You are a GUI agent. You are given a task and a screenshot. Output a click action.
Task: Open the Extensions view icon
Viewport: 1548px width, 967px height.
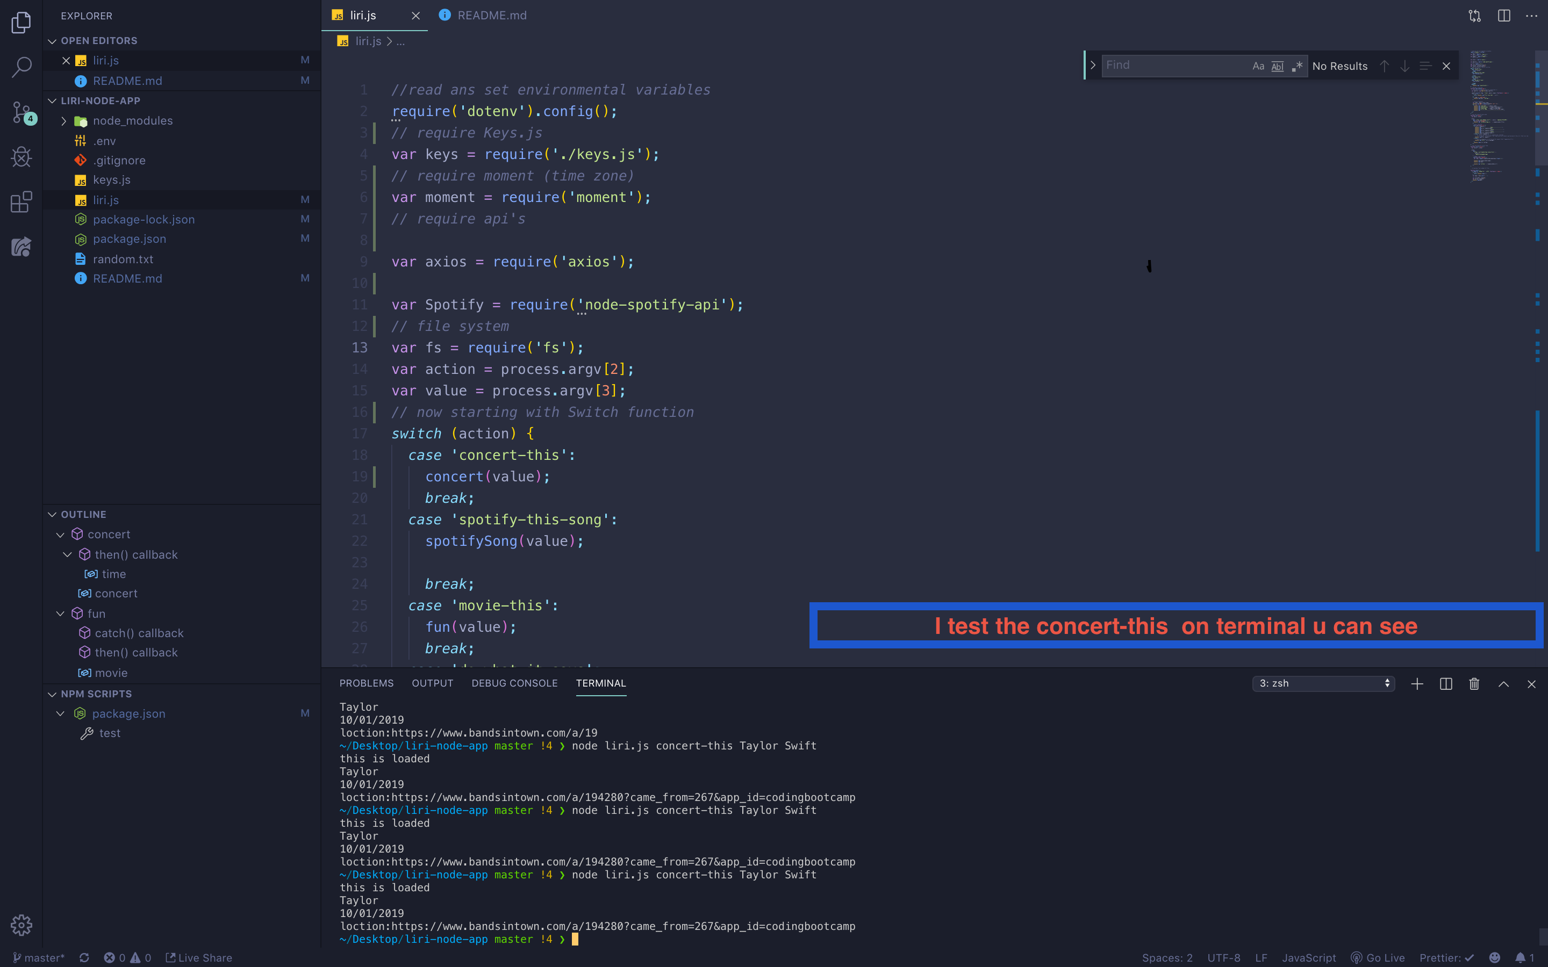[x=21, y=202]
